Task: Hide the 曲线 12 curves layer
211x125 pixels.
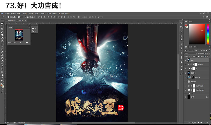Action: (x=185, y=64)
